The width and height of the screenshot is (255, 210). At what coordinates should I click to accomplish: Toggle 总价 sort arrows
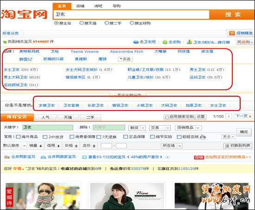94,146
